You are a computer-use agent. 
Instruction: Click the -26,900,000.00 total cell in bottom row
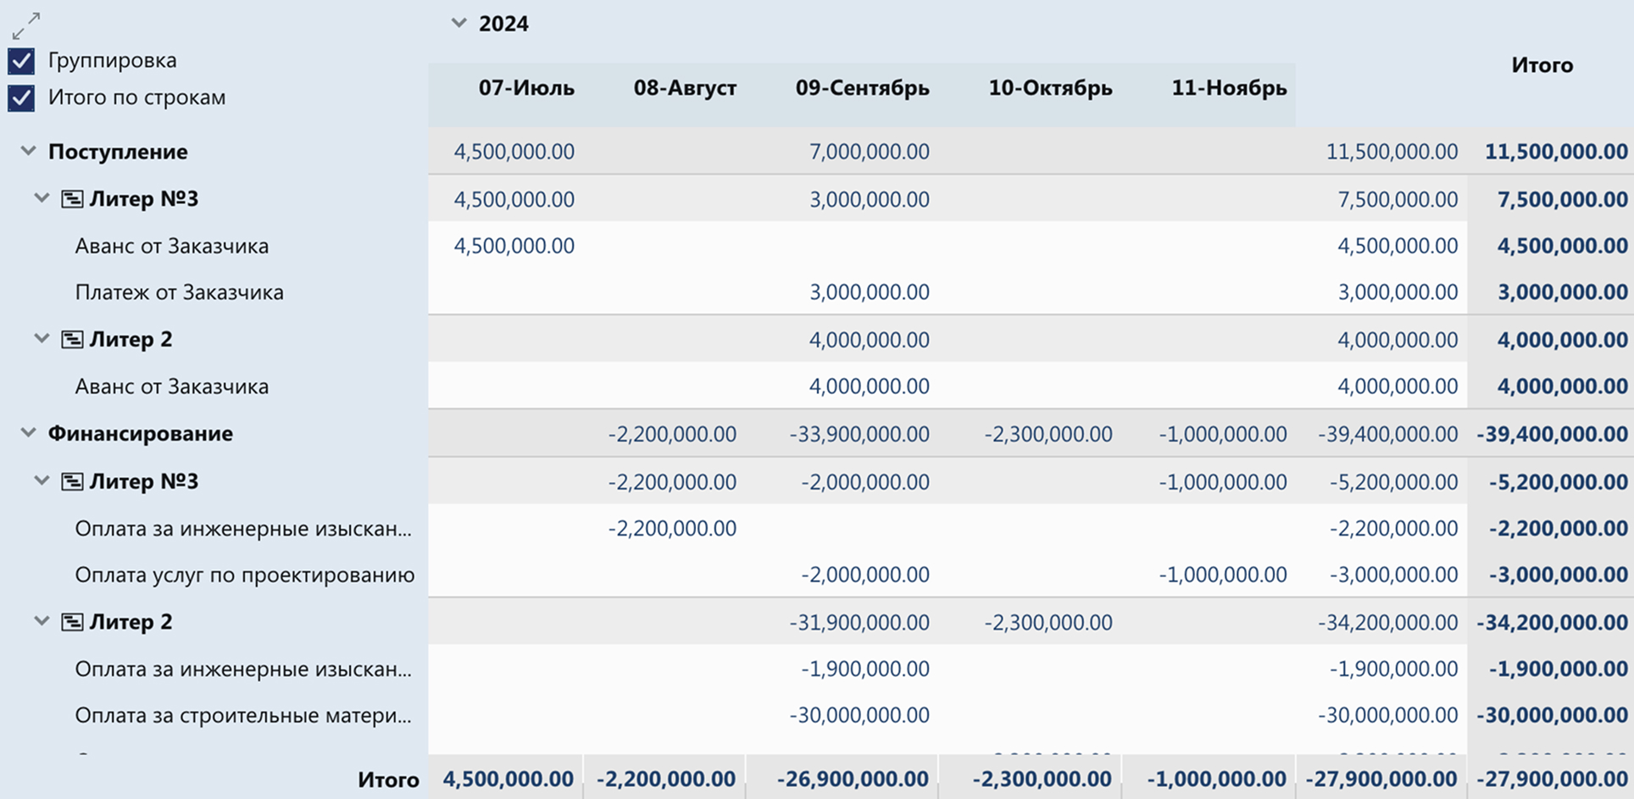[x=853, y=779]
